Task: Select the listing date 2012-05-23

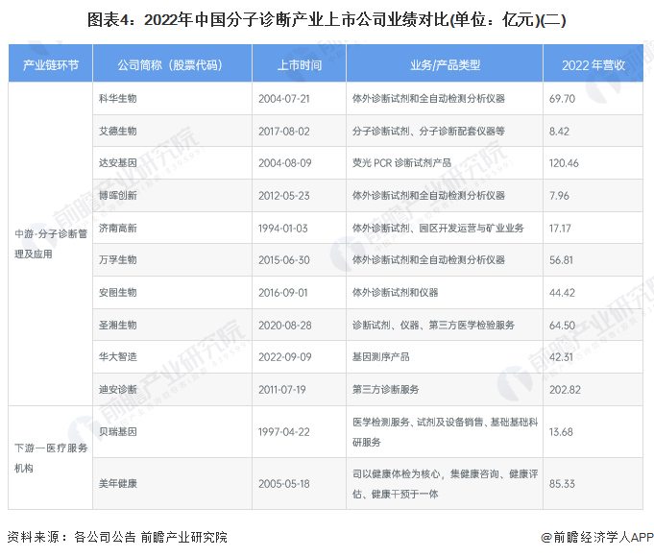Action: click(284, 195)
